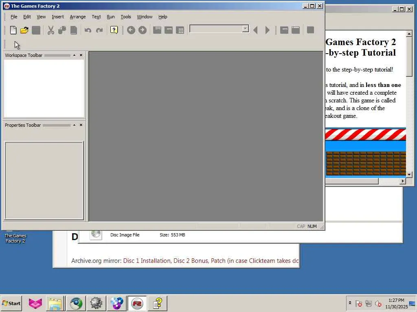Click the Patch link in browser
The width and height of the screenshot is (417, 312).
pos(218,261)
